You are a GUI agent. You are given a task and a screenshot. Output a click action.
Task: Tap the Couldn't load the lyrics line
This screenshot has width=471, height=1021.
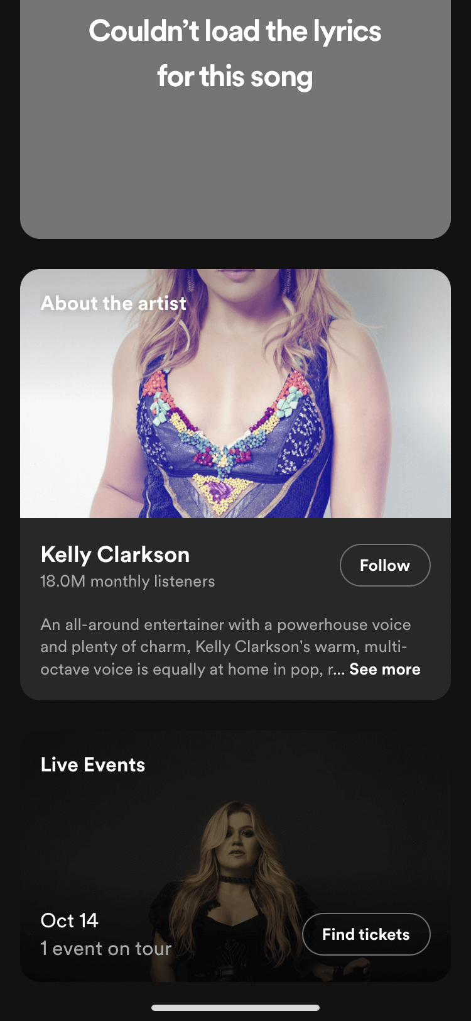pos(235,31)
